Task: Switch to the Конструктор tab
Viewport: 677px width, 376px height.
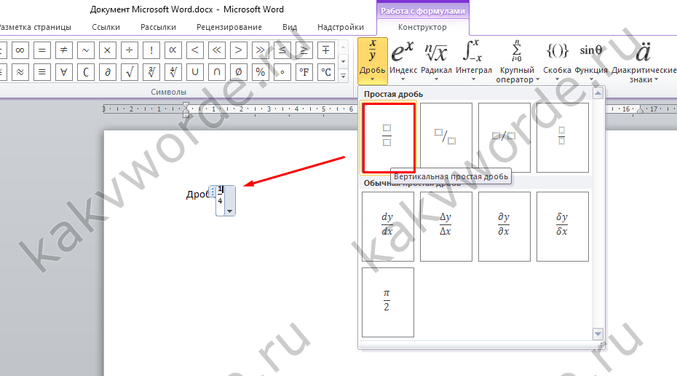Action: pyautogui.click(x=422, y=27)
